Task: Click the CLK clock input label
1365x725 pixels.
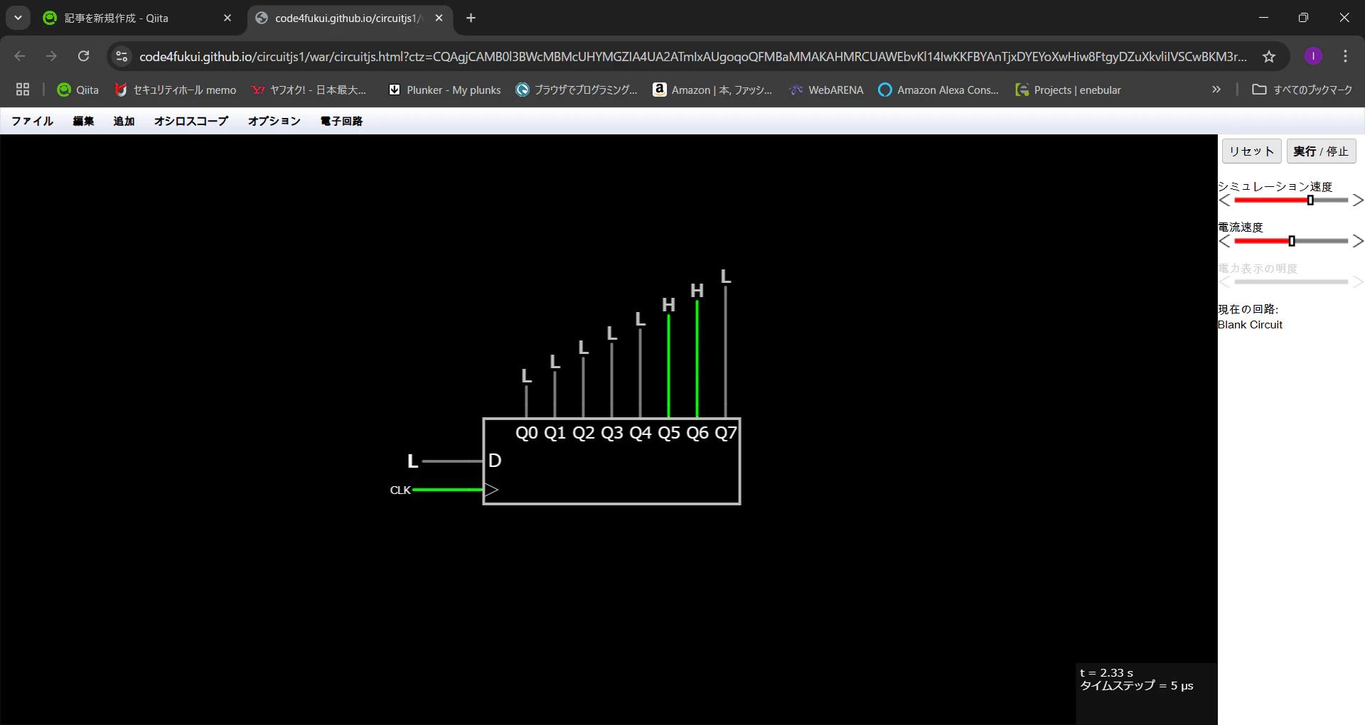Action: pos(400,490)
